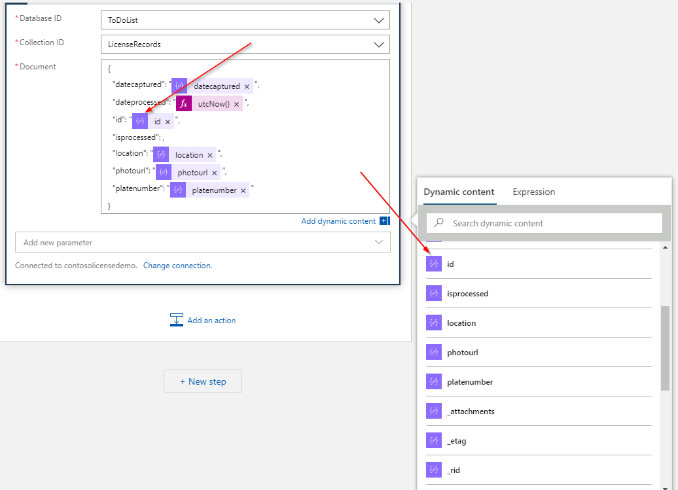Click the Change connection link
The height and width of the screenshot is (490, 678).
click(177, 266)
